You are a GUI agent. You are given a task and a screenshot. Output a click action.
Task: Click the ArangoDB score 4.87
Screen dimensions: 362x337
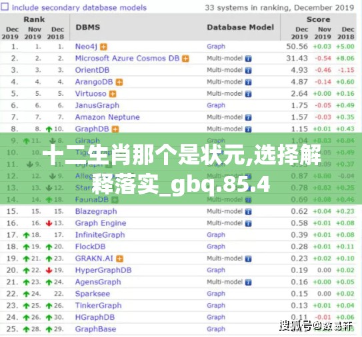pyautogui.click(x=299, y=82)
